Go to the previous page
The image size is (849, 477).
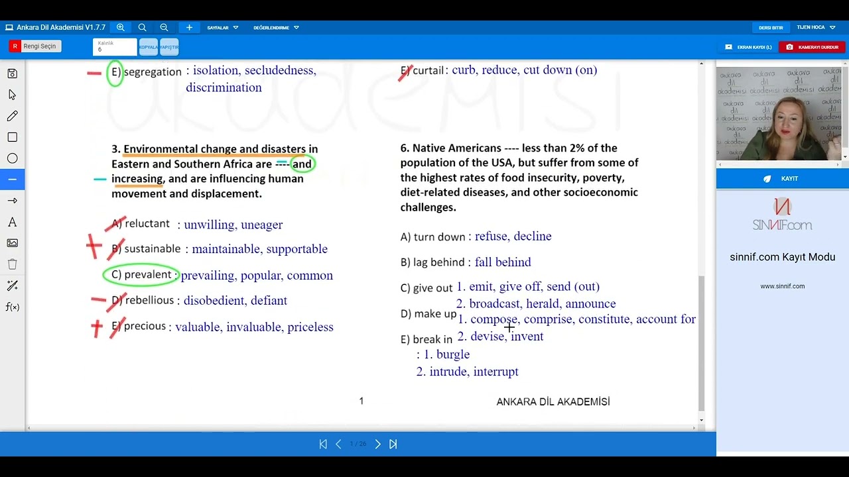338,444
